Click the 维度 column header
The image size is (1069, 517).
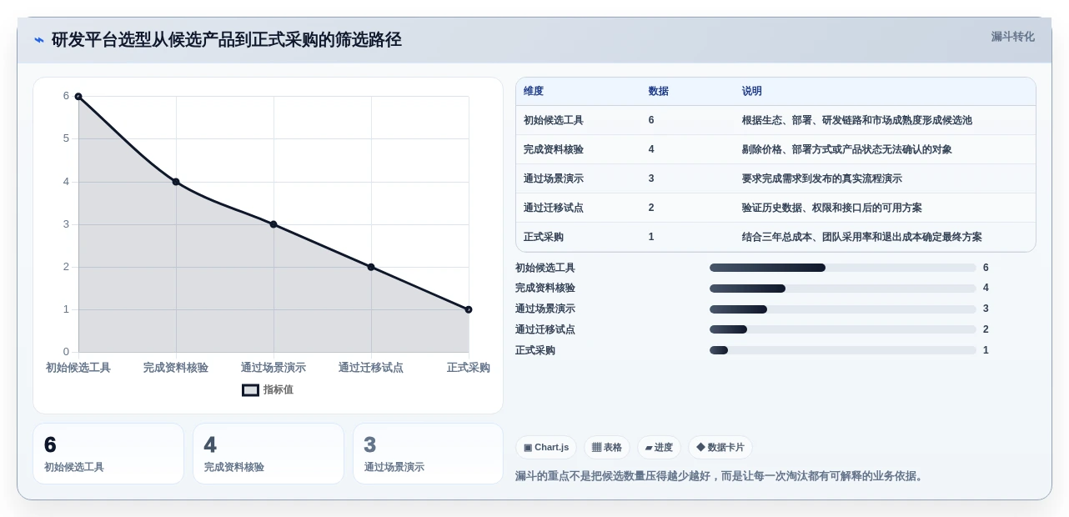click(x=534, y=91)
